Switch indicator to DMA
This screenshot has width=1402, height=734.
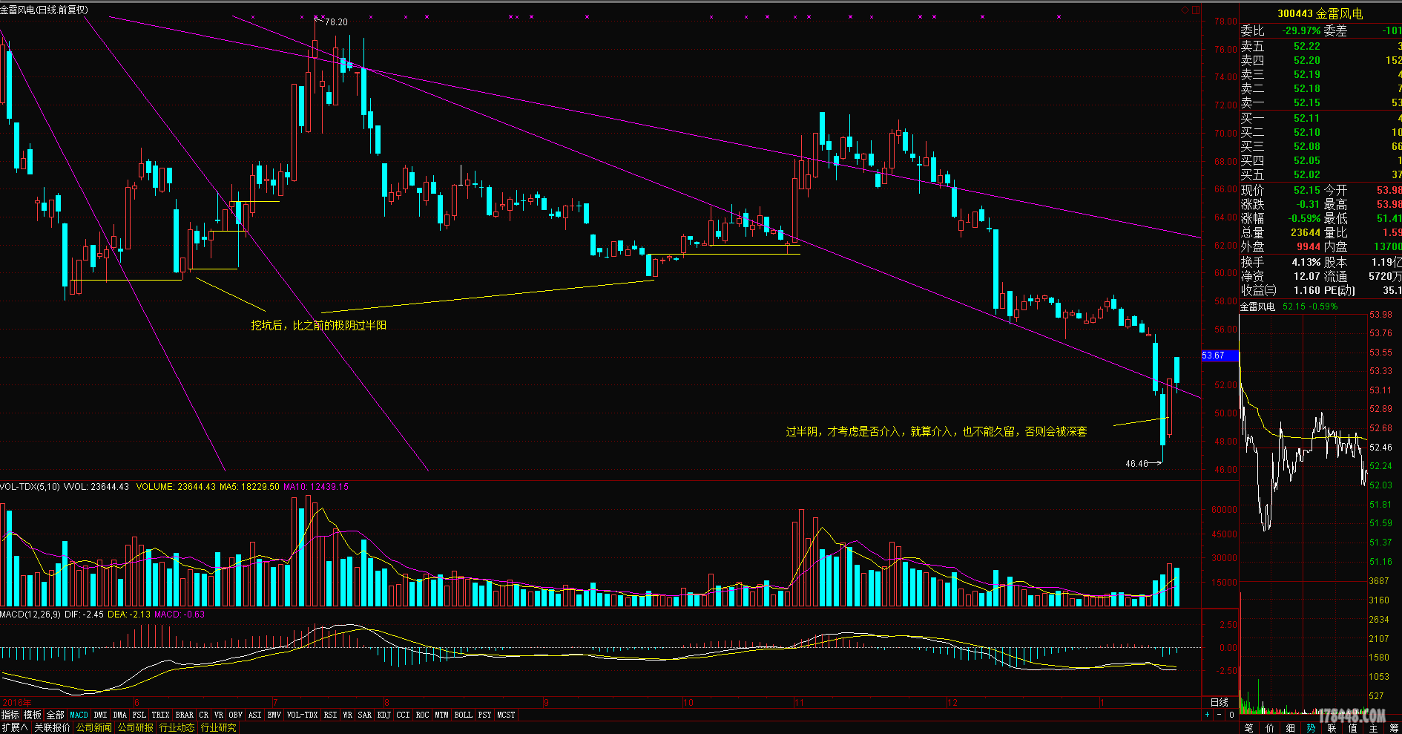pyautogui.click(x=120, y=715)
